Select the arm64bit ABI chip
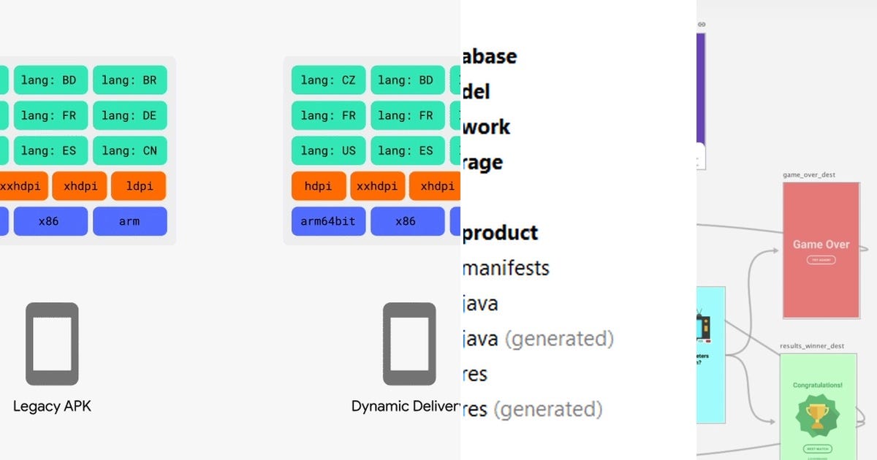877x460 pixels. tap(328, 221)
